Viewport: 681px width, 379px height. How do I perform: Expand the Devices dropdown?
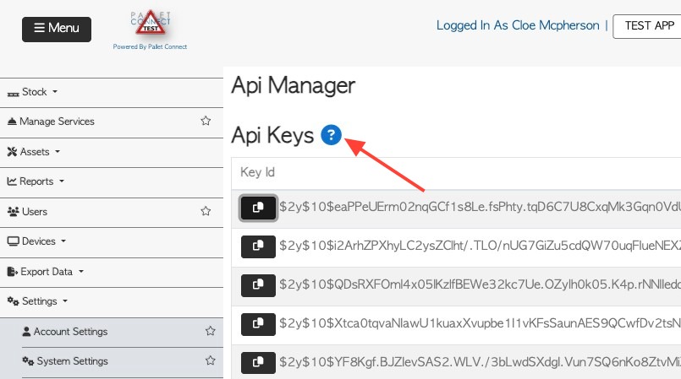37,241
